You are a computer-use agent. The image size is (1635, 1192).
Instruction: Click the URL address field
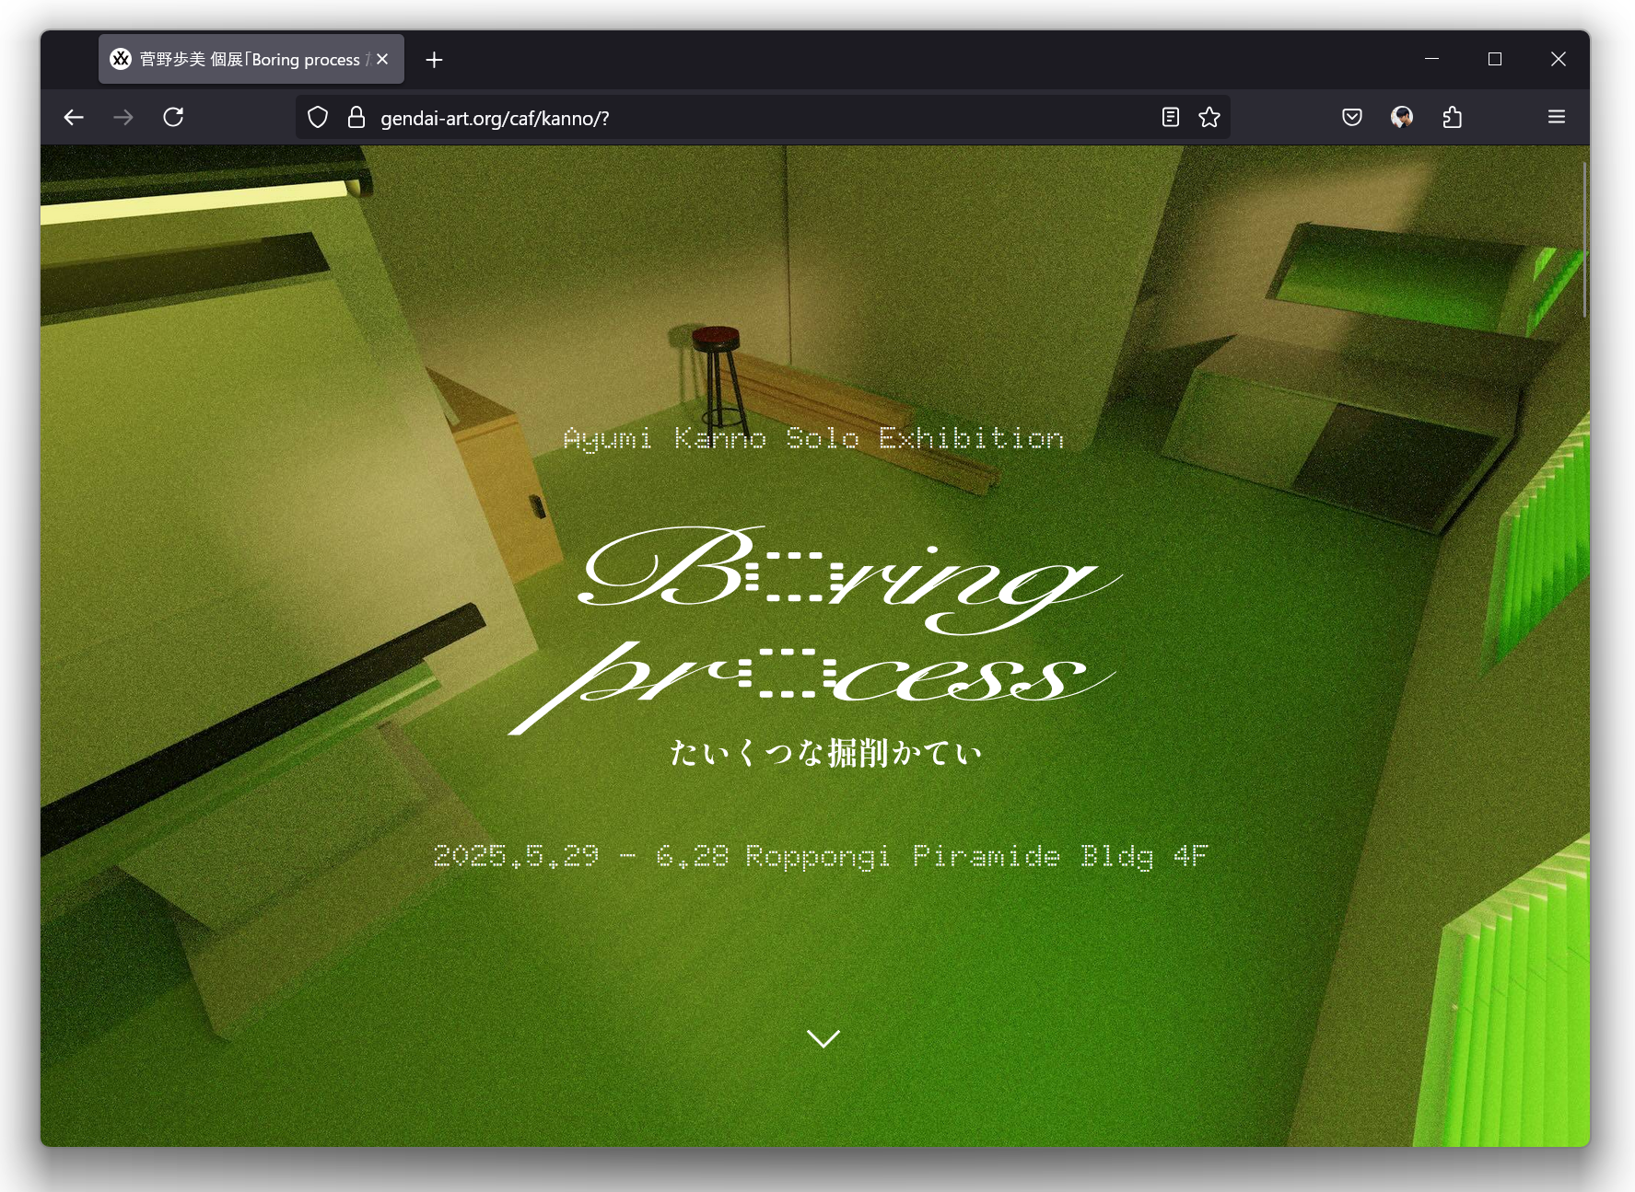737,118
